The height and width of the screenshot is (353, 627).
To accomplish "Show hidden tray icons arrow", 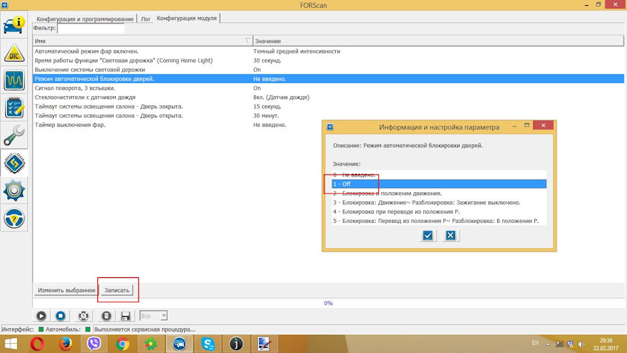I will coord(548,345).
